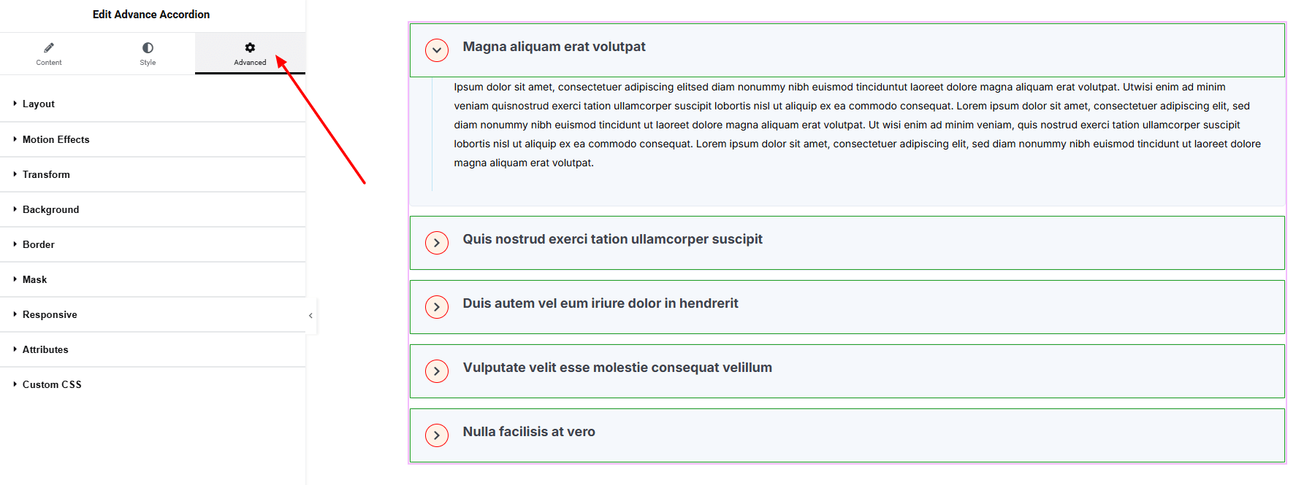Expand the Mask section
Screen dimensions: 1304x485
click(34, 279)
